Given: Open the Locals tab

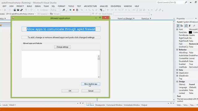Looking at the screenshot, I should (5, 105).
